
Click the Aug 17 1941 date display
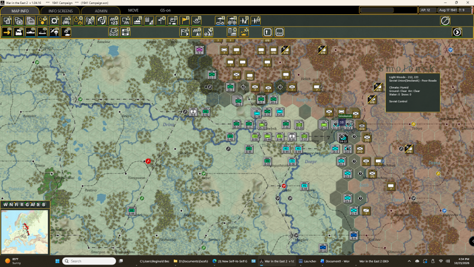tap(448, 10)
